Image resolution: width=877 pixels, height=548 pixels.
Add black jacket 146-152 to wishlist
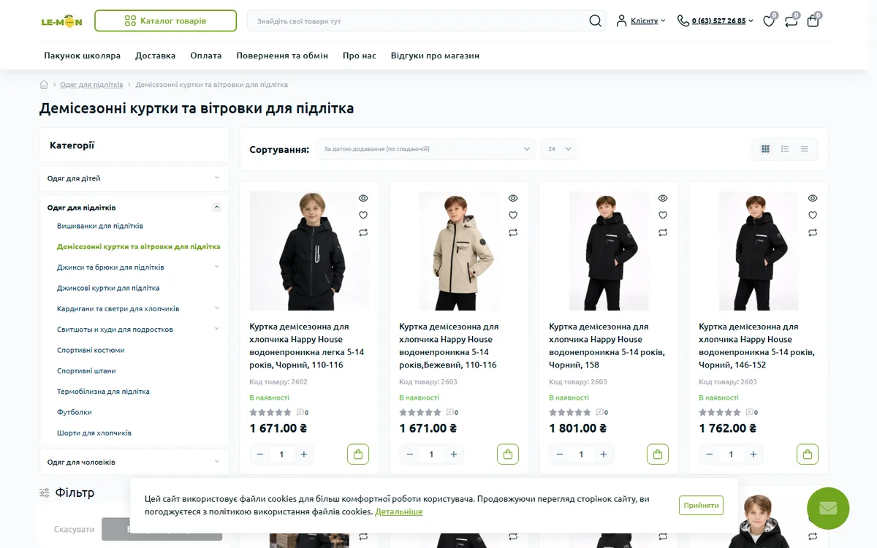(813, 215)
